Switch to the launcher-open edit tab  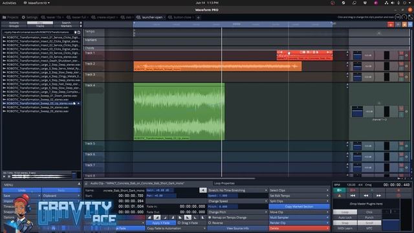(151, 17)
